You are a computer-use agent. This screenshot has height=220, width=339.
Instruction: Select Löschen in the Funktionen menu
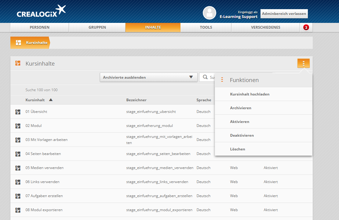pos(238,149)
